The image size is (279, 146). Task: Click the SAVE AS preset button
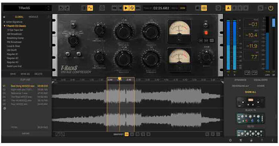tap(25, 74)
